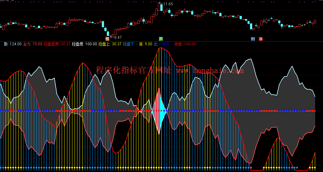Click the blue 财 event marker icon
Screen dimensions: 323x172
click(x=253, y=39)
